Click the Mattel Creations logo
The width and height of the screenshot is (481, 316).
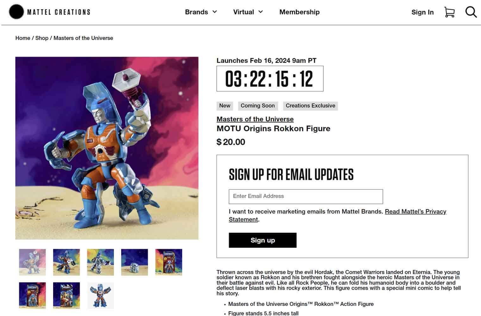[x=49, y=12]
